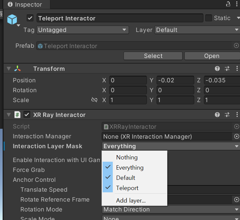Open Transform component kebab menu
240x220 pixels.
point(237,69)
